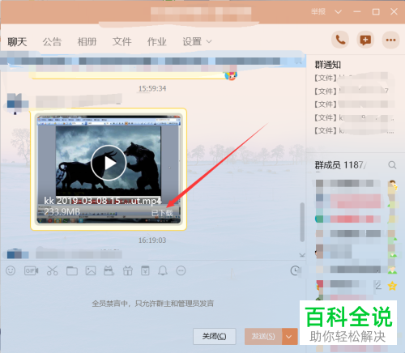Click the bell notification icon
This screenshot has height=353, width=405.
coord(163,270)
